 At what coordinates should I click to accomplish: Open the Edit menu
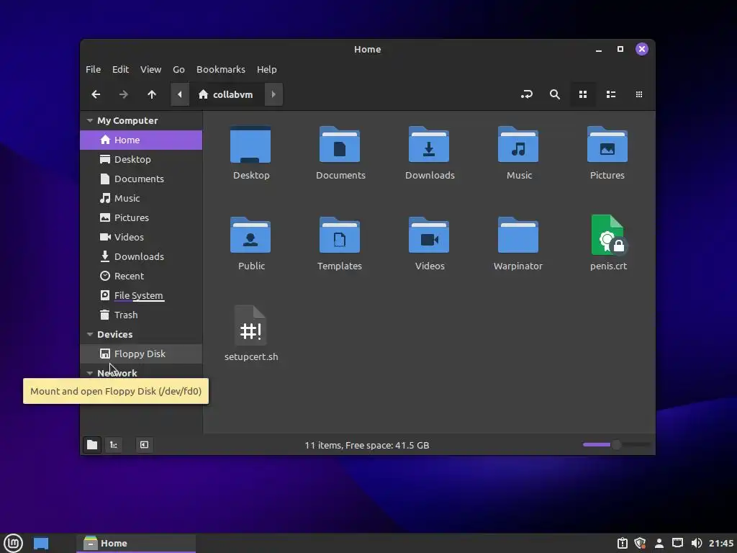pos(120,70)
